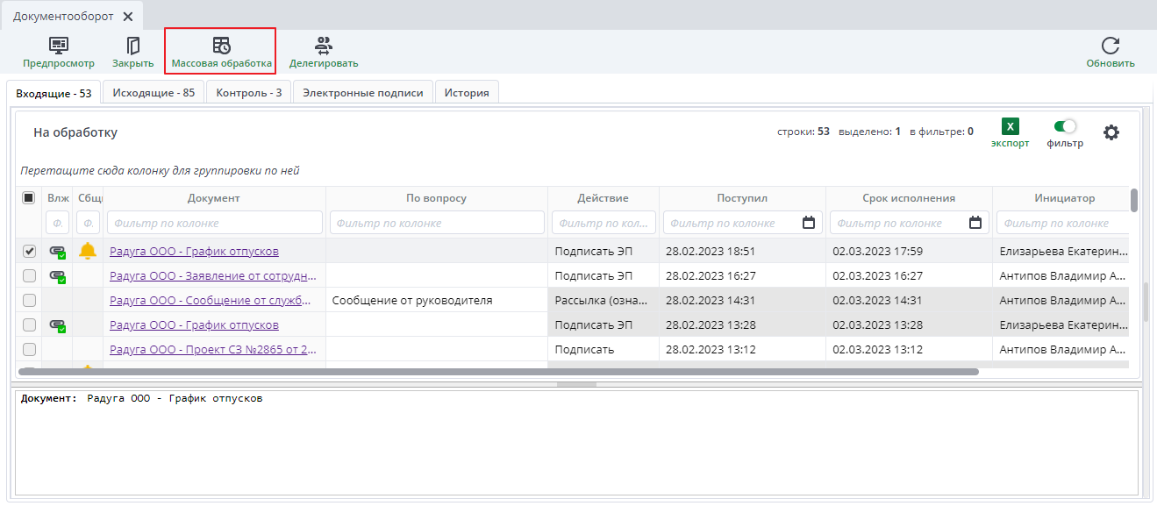Select the 02.03.2023 17:59 deadline cell
1157x506 pixels.
click(x=909, y=252)
